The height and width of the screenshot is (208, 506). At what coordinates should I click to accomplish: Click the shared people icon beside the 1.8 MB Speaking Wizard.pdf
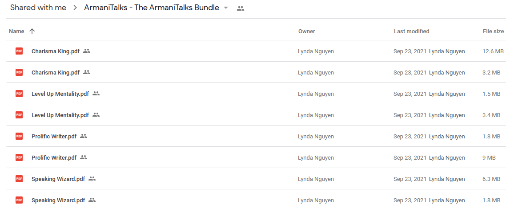[x=92, y=200]
